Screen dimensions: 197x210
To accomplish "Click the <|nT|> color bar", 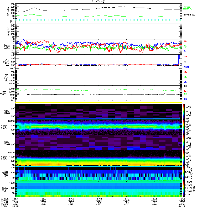I will (184, 189).
